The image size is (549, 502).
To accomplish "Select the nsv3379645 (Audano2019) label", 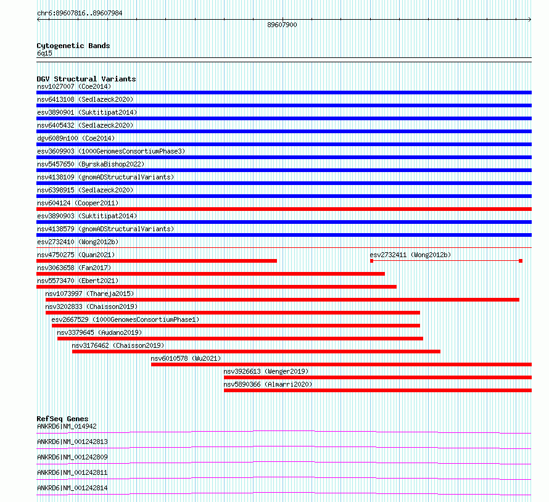I will (99, 332).
